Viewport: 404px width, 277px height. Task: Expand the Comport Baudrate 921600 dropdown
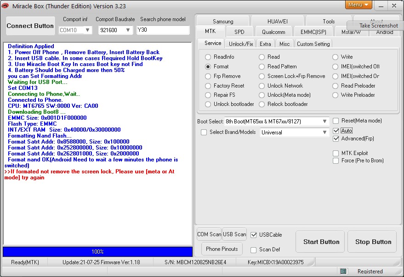click(x=128, y=30)
